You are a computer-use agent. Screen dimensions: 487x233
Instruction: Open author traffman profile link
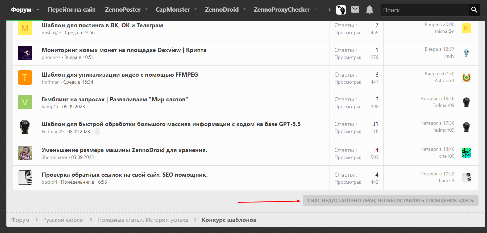pyautogui.click(x=51, y=82)
